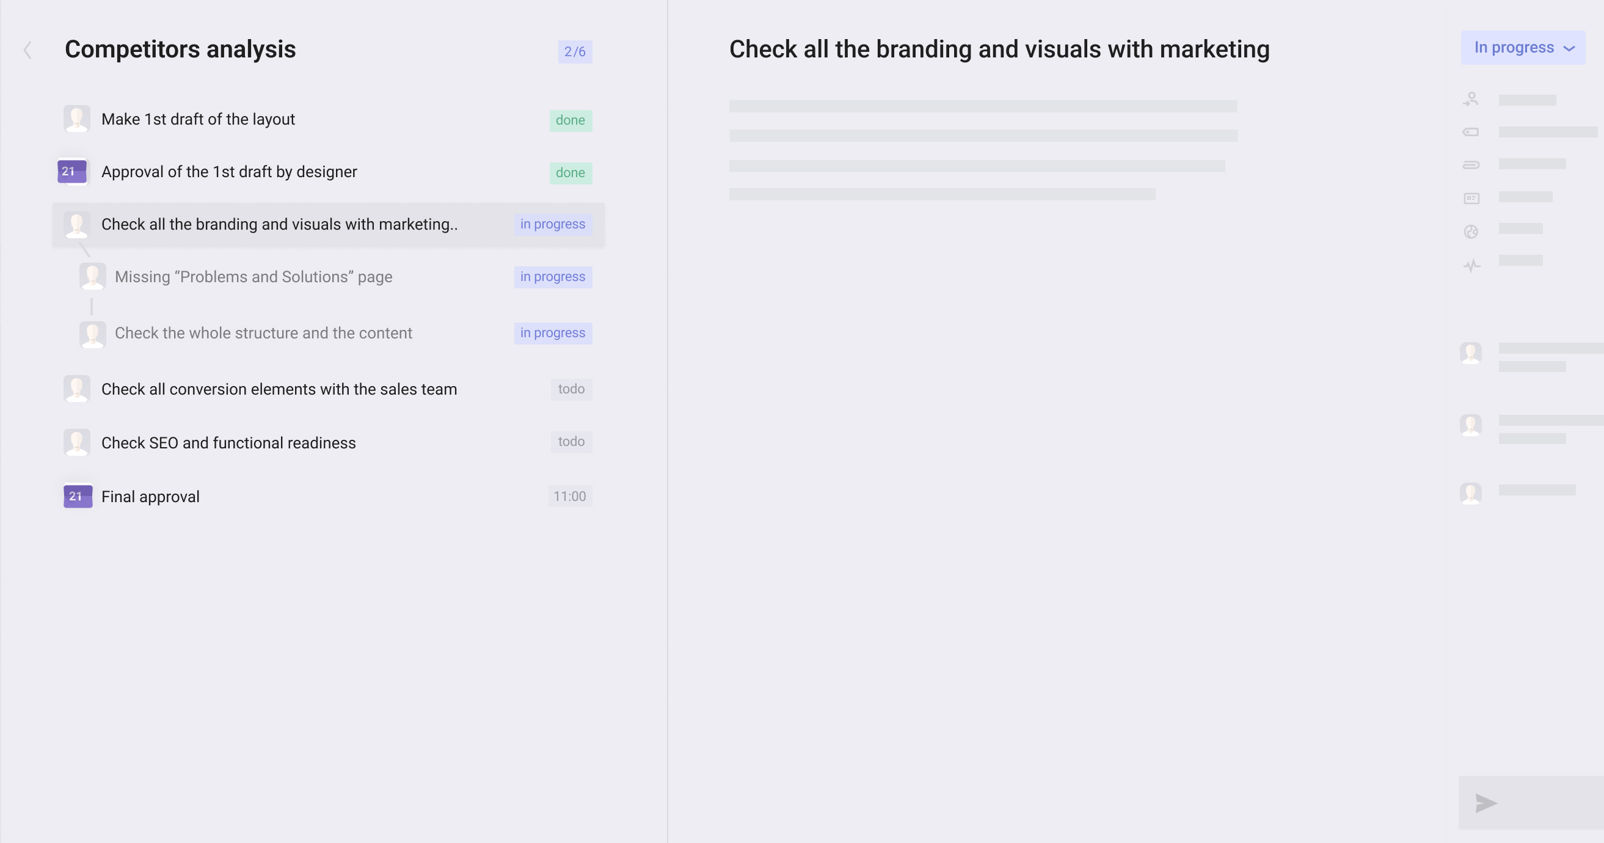The height and width of the screenshot is (843, 1604).
Task: Click avatar beside Check SEO task
Action: tap(76, 442)
